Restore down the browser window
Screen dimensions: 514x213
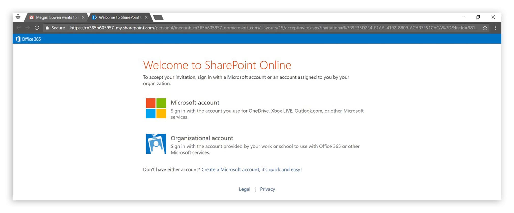coord(478,17)
